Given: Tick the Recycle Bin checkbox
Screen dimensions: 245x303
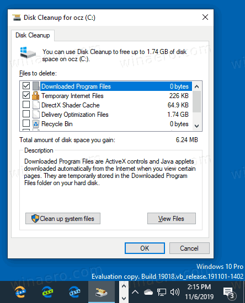Looking at the screenshot, I should pyautogui.click(x=26, y=123).
